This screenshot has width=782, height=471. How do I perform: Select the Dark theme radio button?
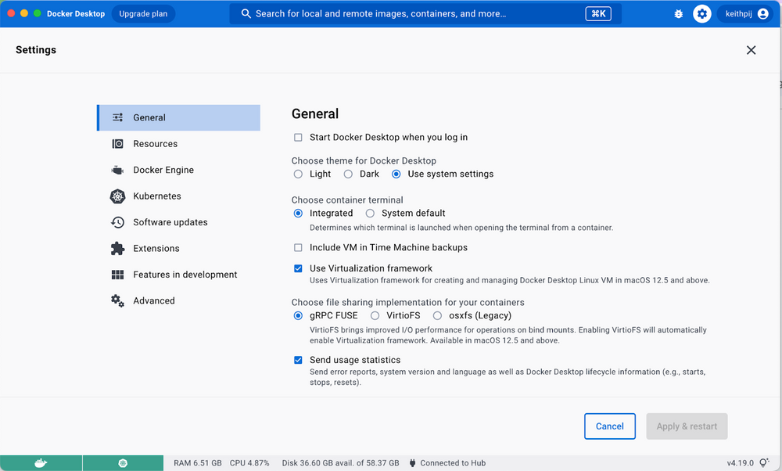click(347, 174)
